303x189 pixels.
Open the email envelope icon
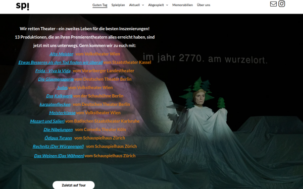tap(273, 4)
